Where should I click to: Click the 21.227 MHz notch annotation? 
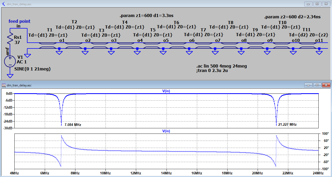(287, 125)
